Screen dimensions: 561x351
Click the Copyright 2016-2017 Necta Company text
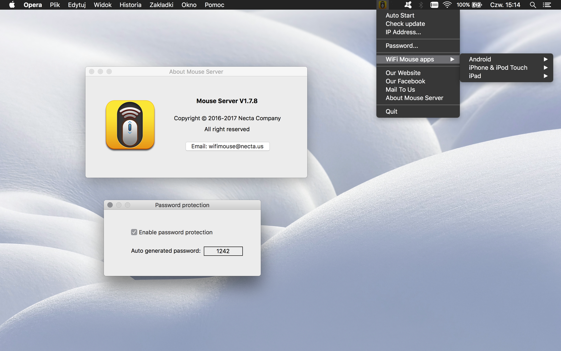227,118
